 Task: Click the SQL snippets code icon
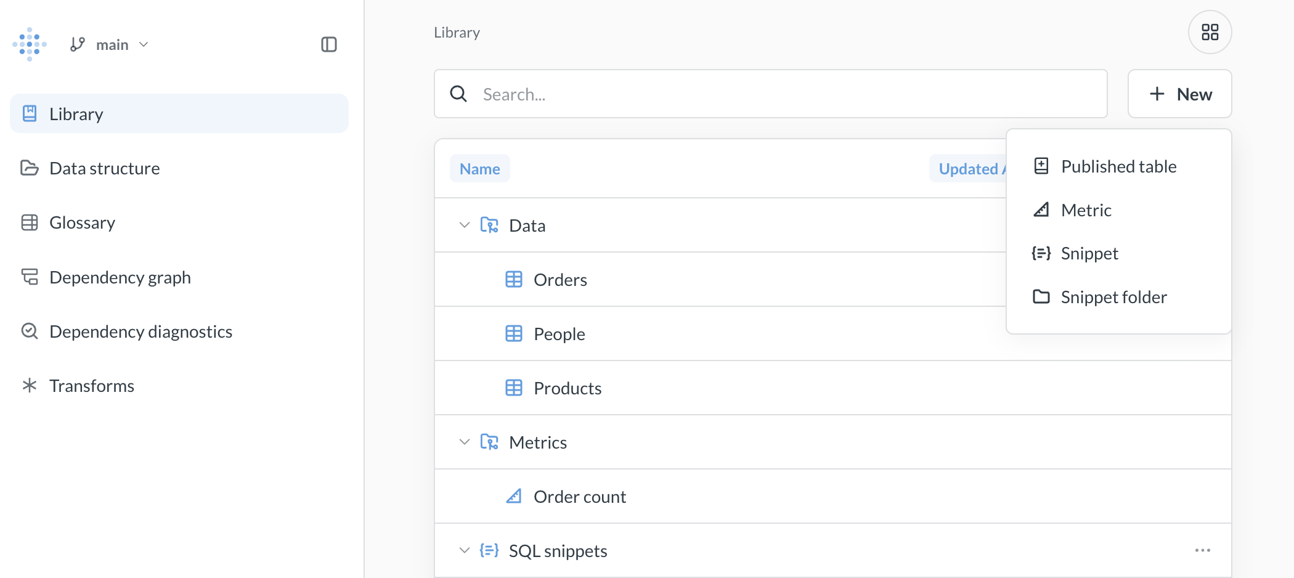click(488, 550)
